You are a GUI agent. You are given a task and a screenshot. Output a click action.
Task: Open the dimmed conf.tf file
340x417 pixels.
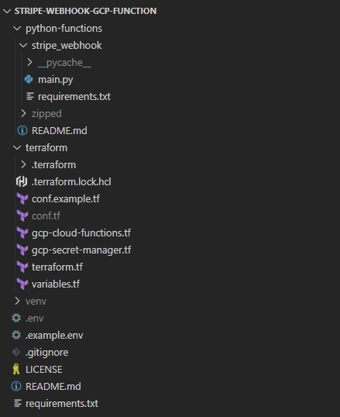click(46, 215)
